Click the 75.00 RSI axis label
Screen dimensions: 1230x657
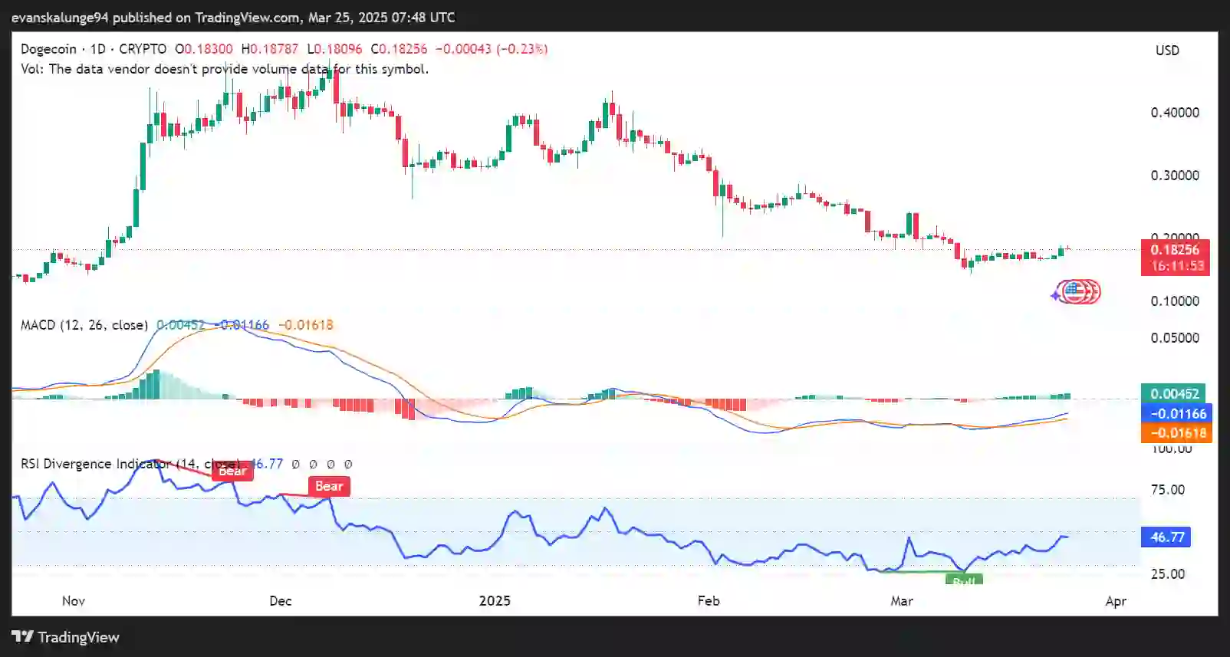pyautogui.click(x=1168, y=490)
